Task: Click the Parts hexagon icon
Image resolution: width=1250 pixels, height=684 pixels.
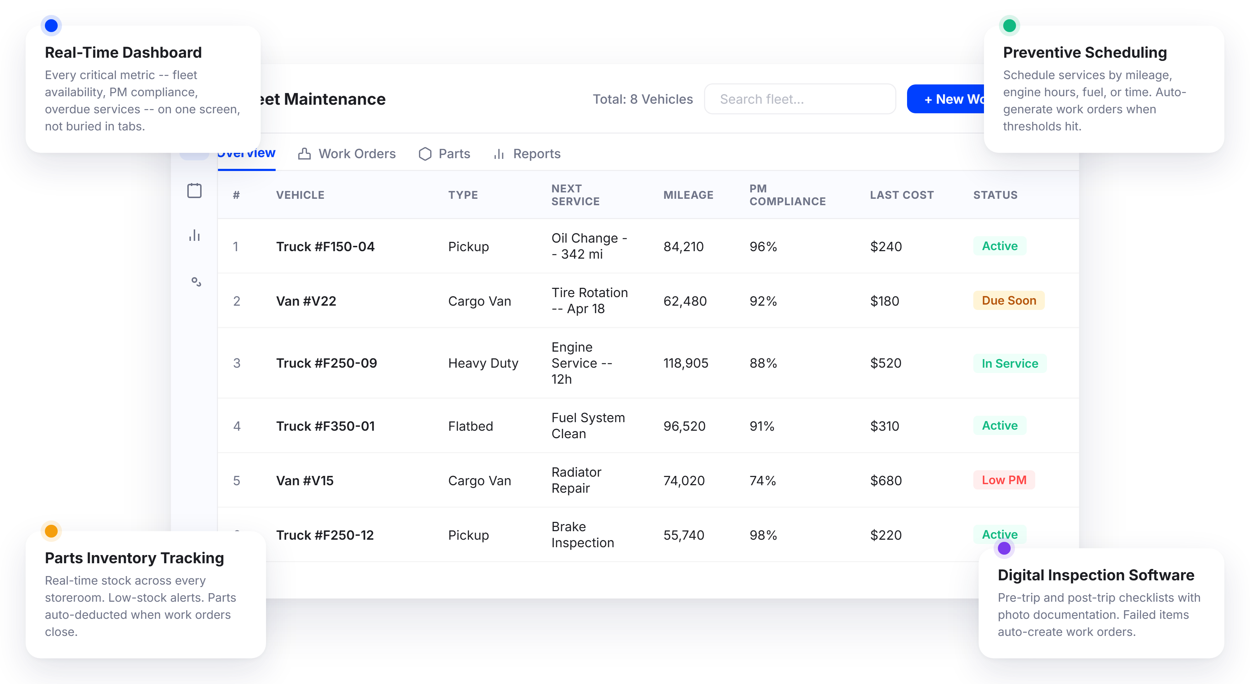Action: [425, 154]
